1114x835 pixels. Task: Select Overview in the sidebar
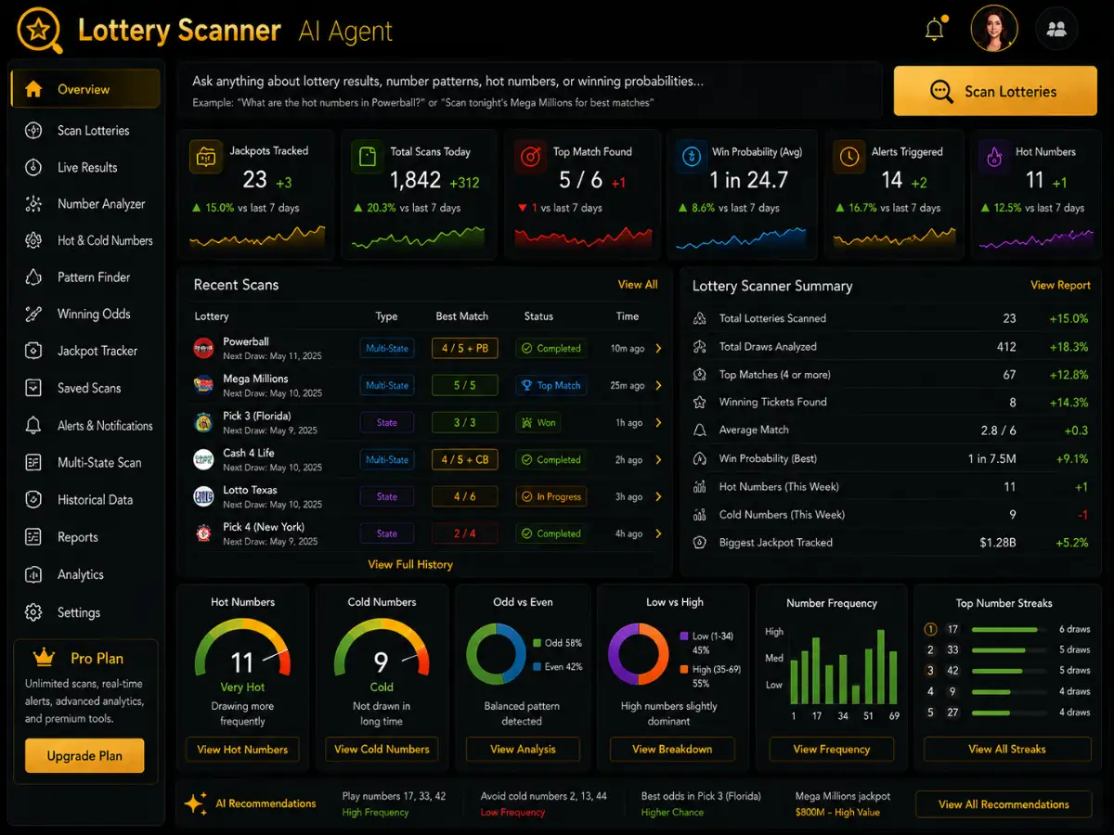pyautogui.click(x=85, y=89)
